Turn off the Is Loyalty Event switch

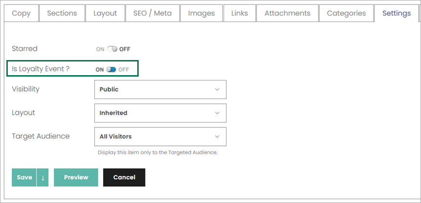pyautogui.click(x=111, y=69)
